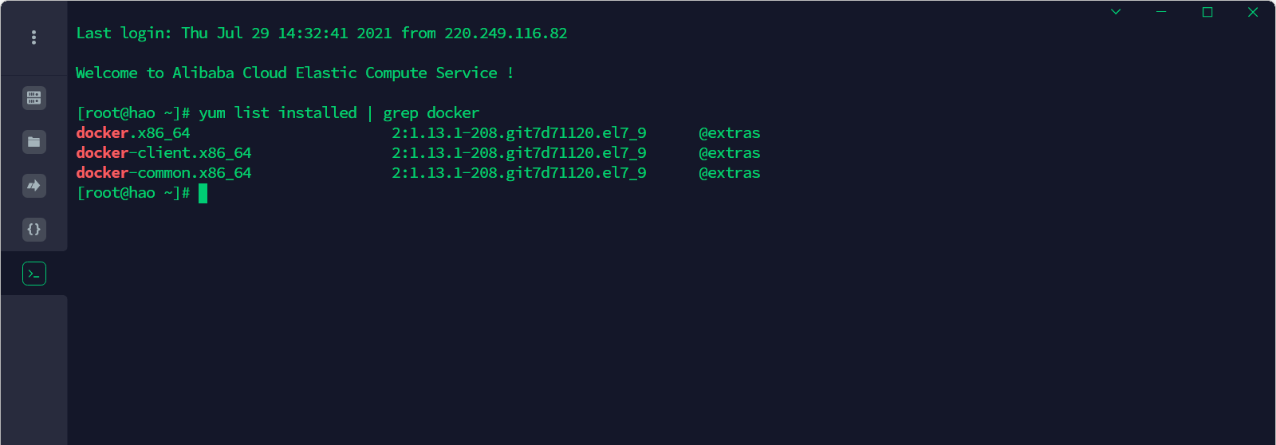Maximize the terminal window
This screenshot has width=1276, height=445.
click(x=1207, y=12)
